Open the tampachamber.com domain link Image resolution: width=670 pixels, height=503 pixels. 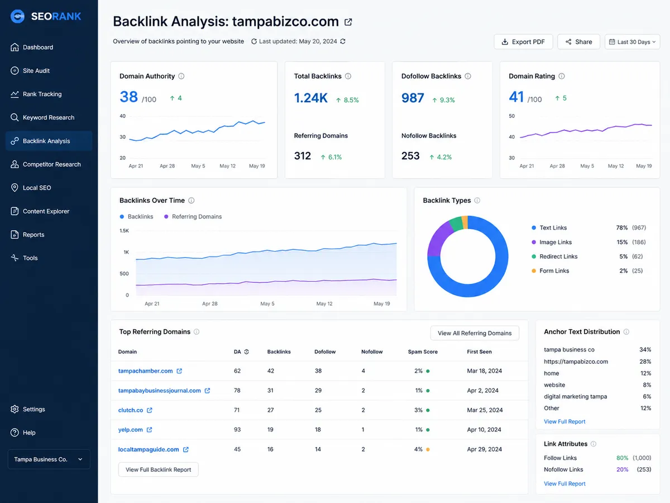point(145,371)
